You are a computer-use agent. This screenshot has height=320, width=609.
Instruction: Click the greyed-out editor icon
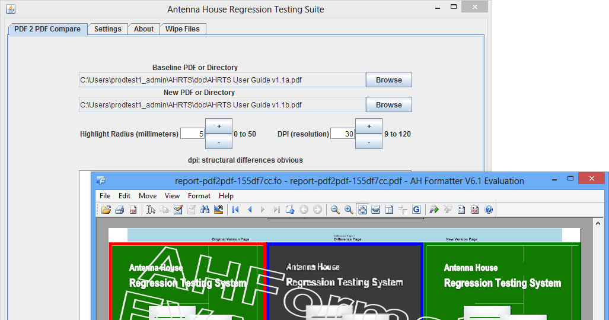coord(191,210)
